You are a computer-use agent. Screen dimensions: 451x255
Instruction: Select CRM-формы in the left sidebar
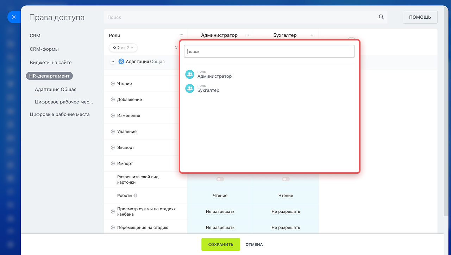(44, 49)
